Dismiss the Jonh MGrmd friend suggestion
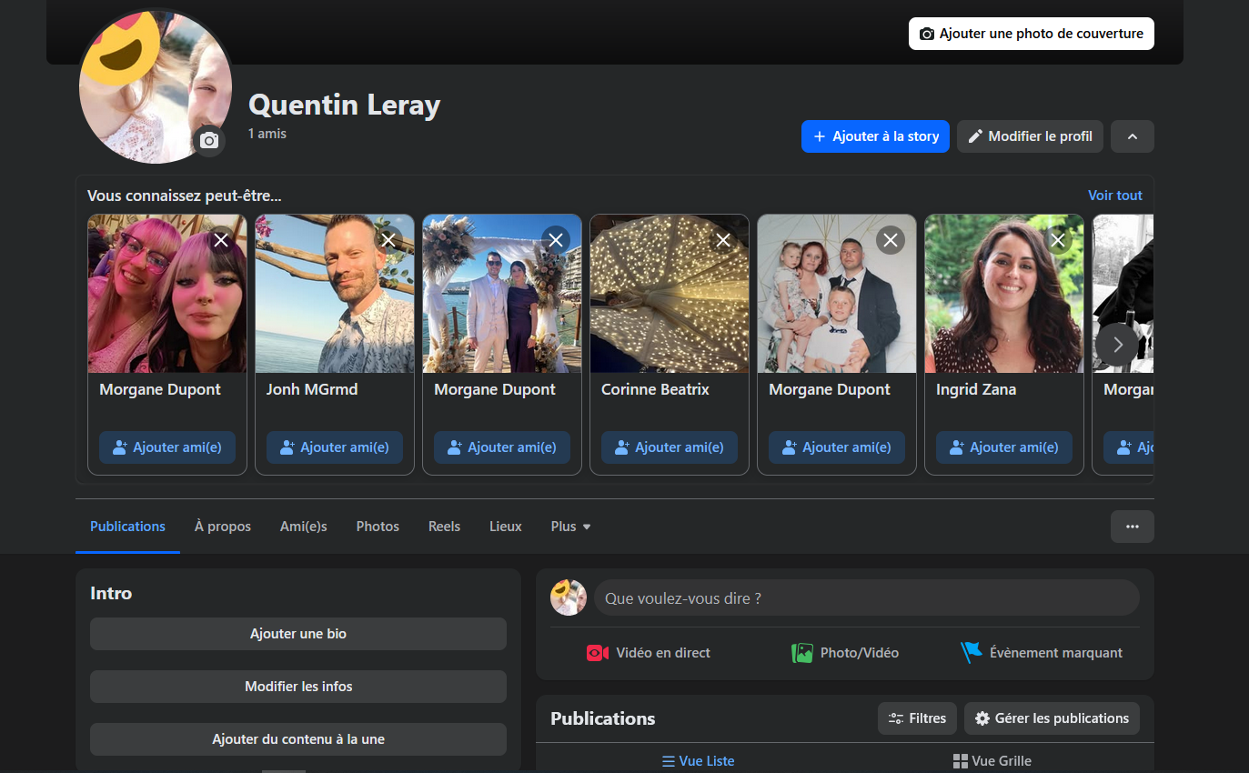The height and width of the screenshot is (773, 1249). tap(388, 240)
